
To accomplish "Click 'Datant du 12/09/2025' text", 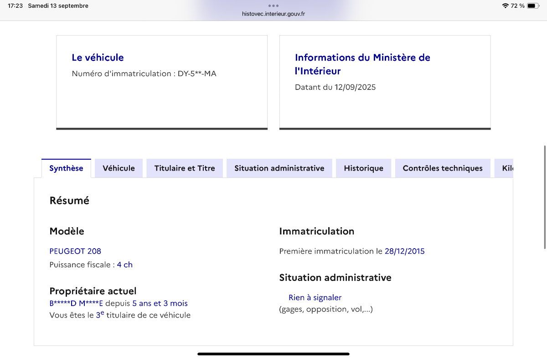I will click(335, 87).
